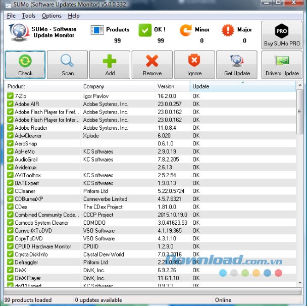Click the status icon beside BATExpert
Screen dimensions: 308x306
coord(10,183)
